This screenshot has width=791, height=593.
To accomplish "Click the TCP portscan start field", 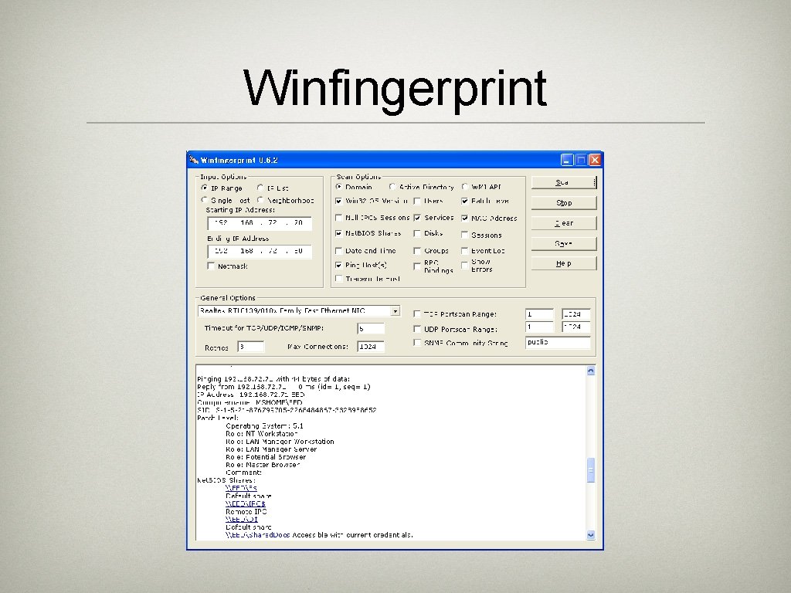I will [539, 314].
